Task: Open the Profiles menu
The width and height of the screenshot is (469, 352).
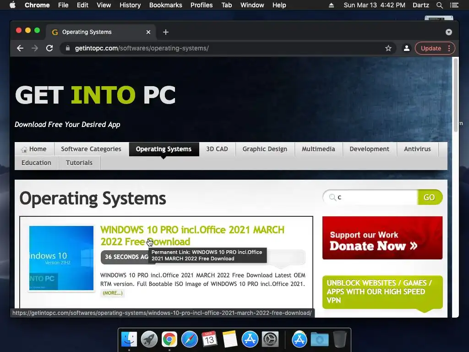Action: click(202, 5)
